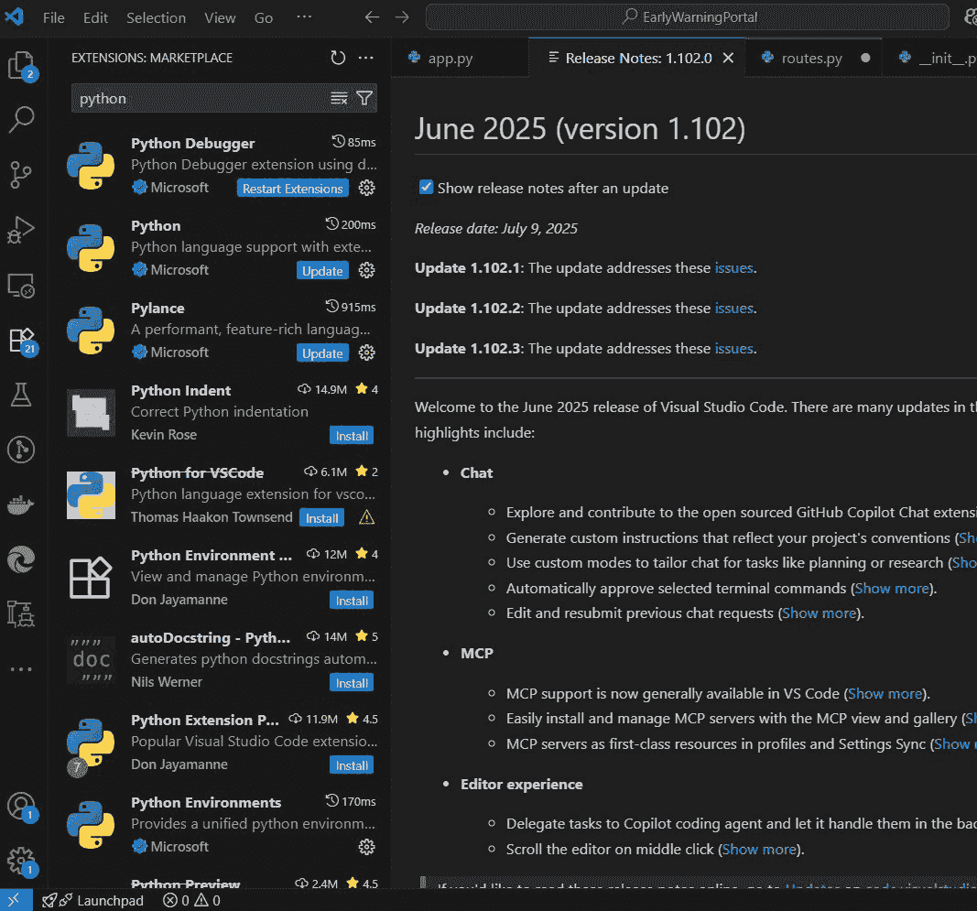Uncheck Show release notes after an update
The height and width of the screenshot is (911, 977).
(x=426, y=188)
